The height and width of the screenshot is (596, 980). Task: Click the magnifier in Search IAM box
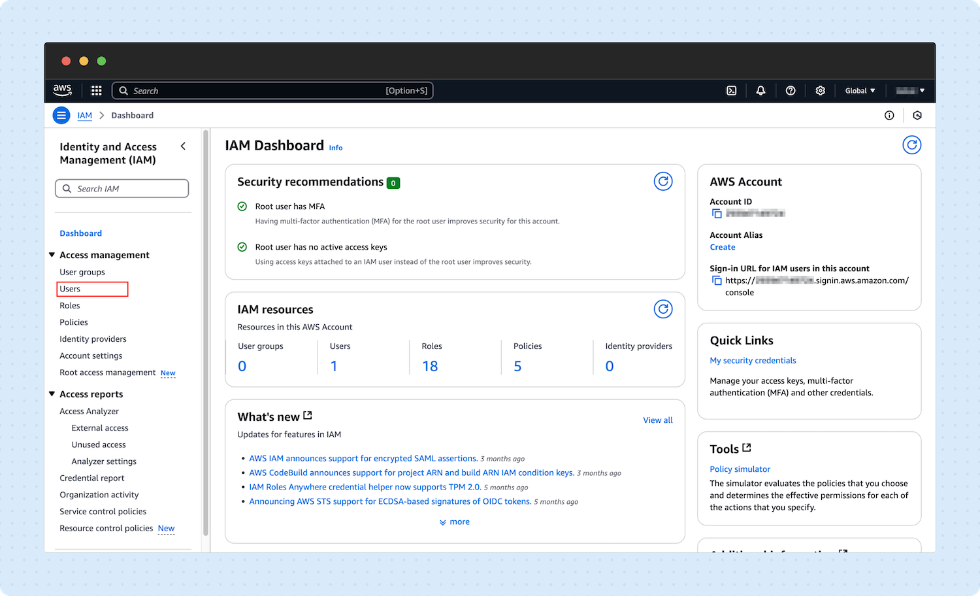click(x=67, y=189)
